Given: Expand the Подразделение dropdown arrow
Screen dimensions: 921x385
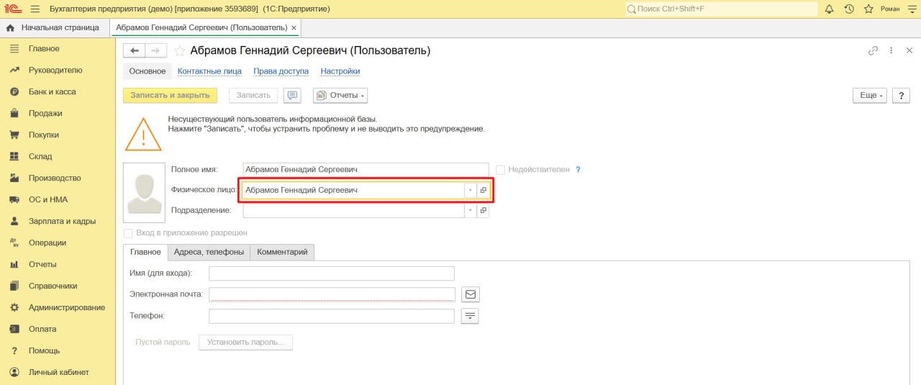Looking at the screenshot, I should [x=471, y=211].
